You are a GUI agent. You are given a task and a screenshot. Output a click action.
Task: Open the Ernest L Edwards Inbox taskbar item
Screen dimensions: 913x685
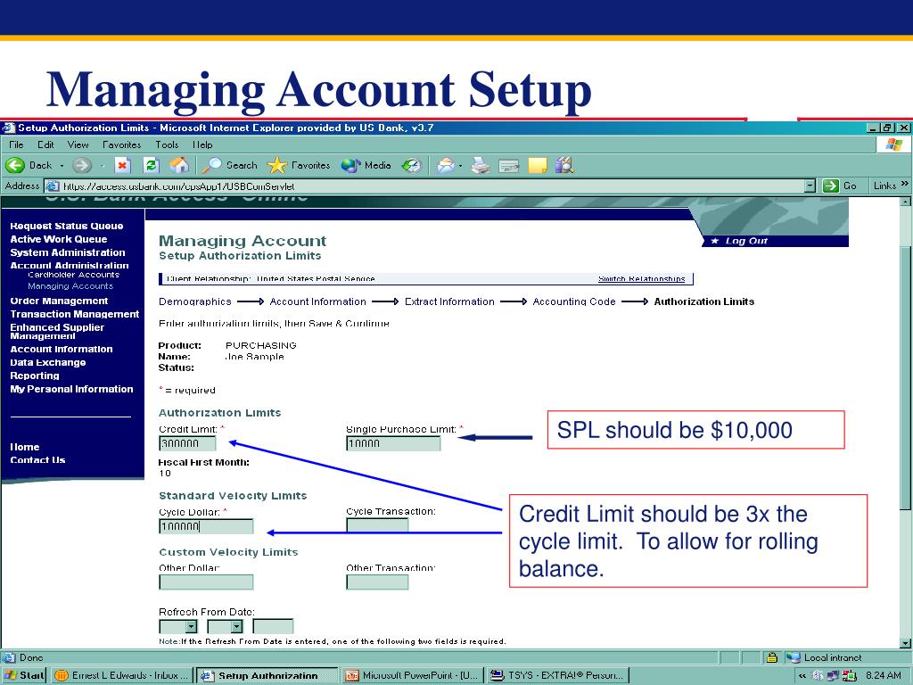click(x=122, y=676)
